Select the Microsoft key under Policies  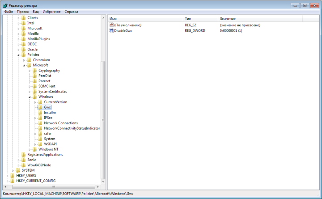40,65
